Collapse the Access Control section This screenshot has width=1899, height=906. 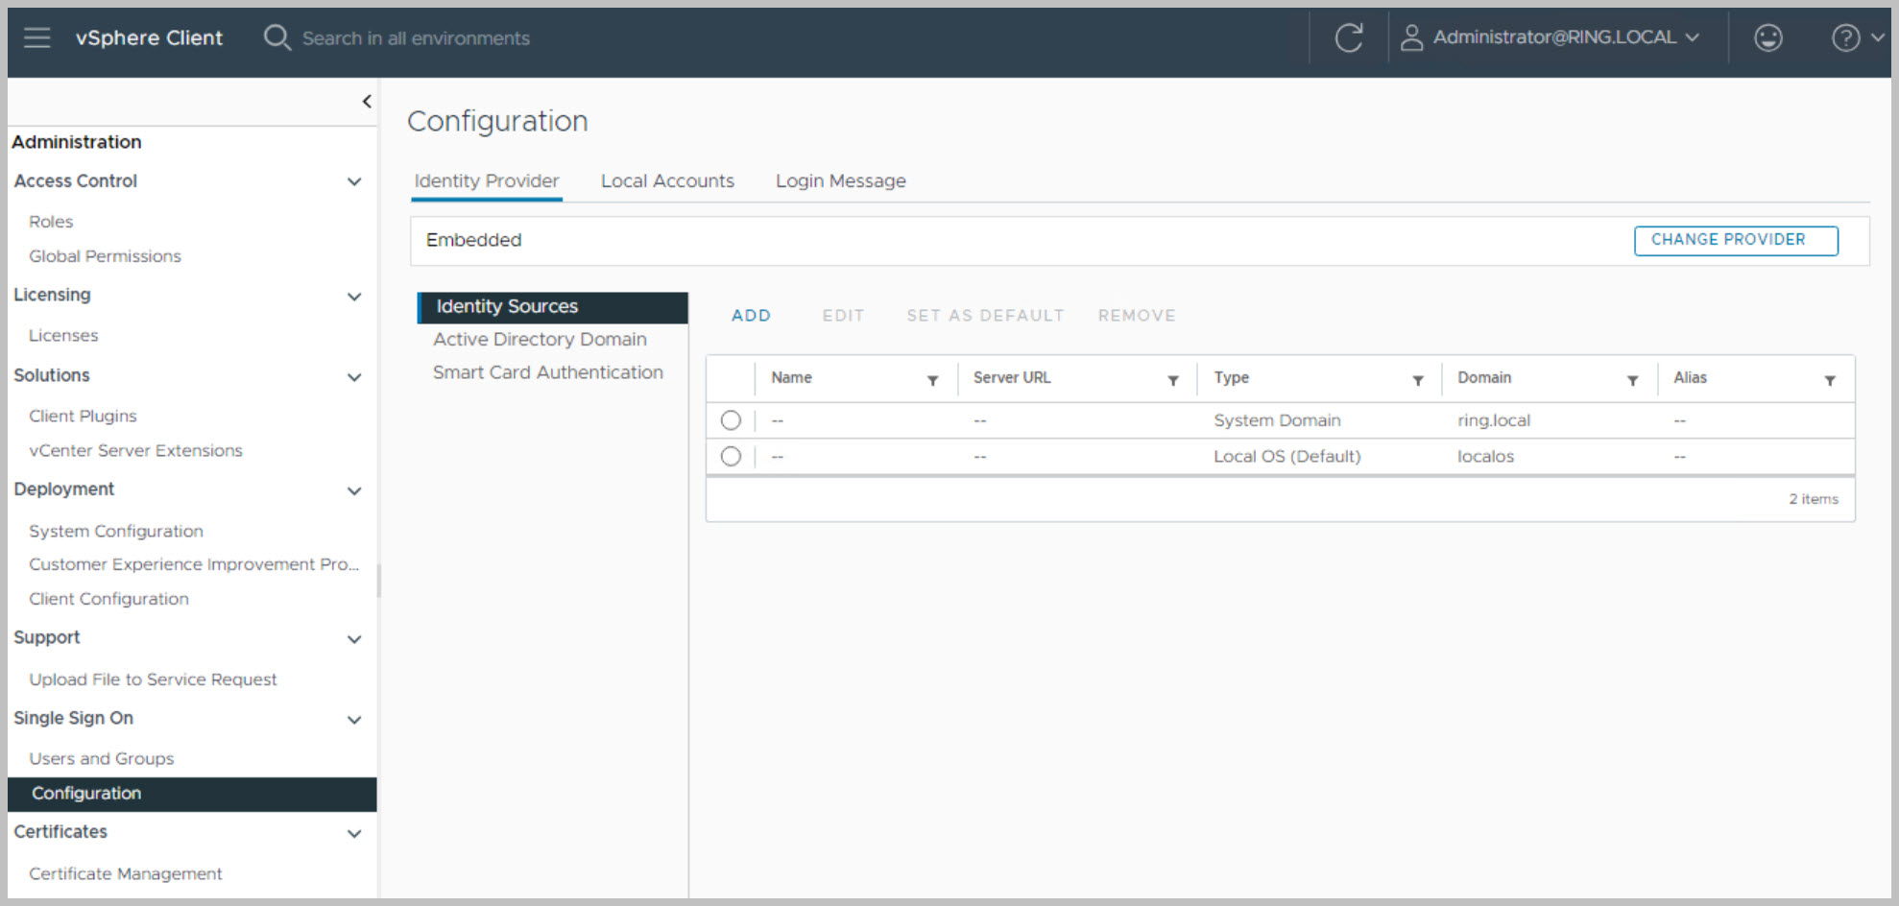click(x=354, y=181)
